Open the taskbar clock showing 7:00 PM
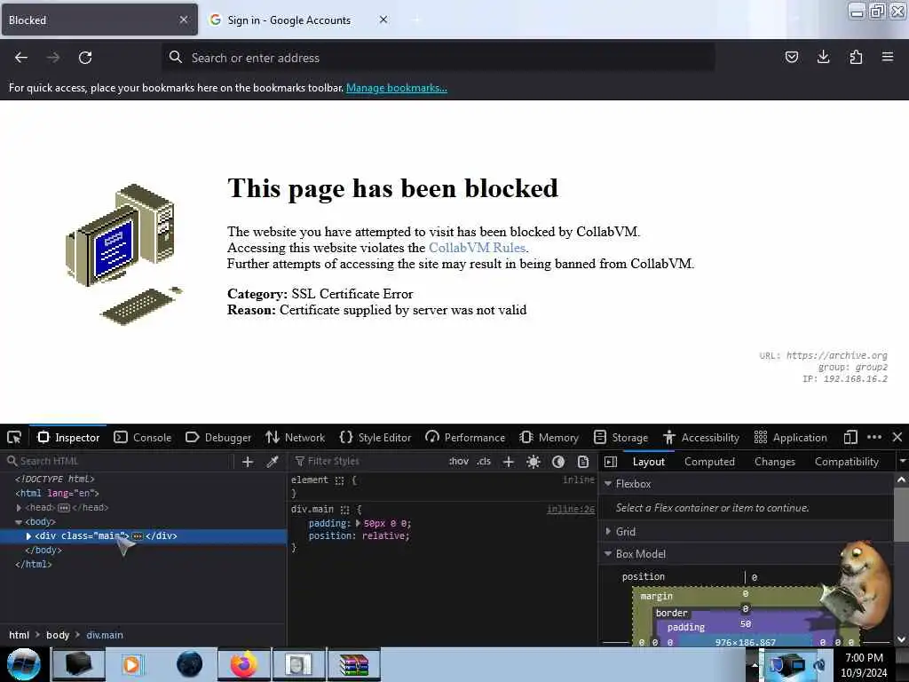This screenshot has height=682, width=909. coord(864,665)
